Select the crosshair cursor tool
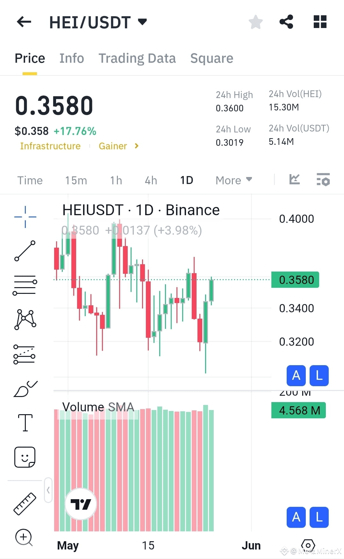 point(25,217)
